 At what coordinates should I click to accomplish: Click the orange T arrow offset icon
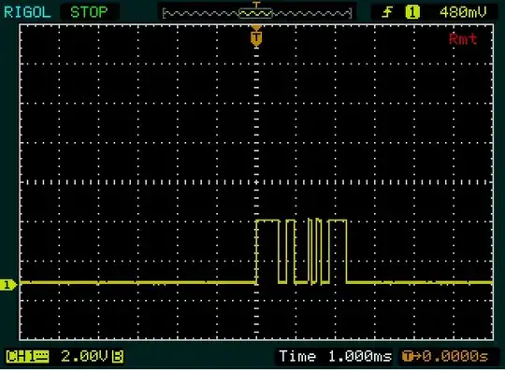click(x=411, y=356)
